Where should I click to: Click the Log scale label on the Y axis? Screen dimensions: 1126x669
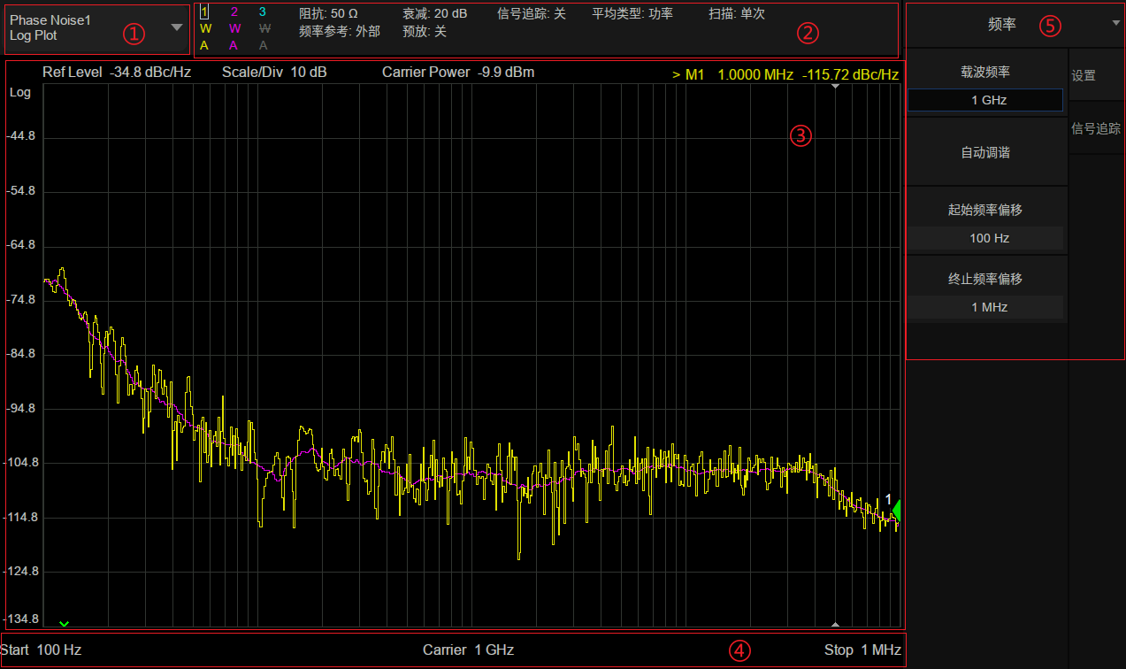19,92
